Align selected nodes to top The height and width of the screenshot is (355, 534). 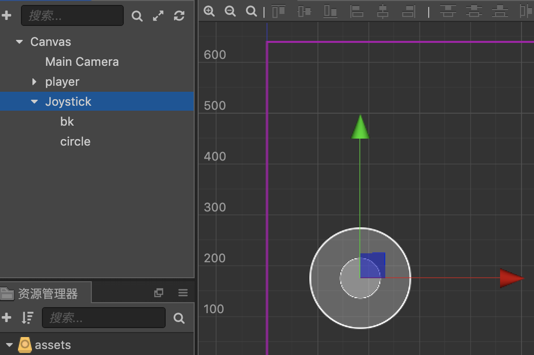pyautogui.click(x=278, y=11)
